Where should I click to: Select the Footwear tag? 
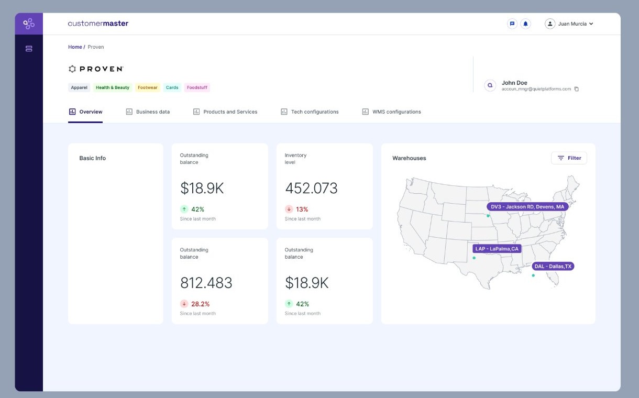click(x=148, y=87)
